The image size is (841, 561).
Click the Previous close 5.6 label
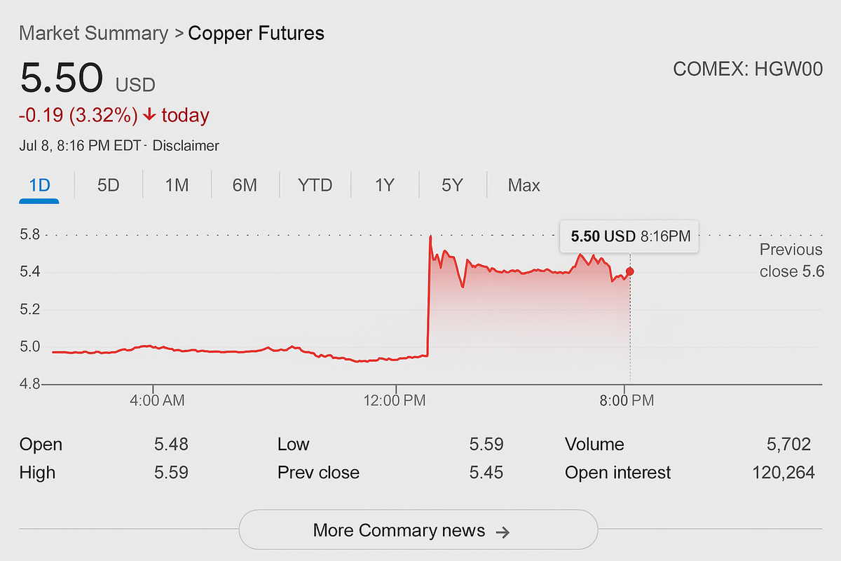click(791, 260)
